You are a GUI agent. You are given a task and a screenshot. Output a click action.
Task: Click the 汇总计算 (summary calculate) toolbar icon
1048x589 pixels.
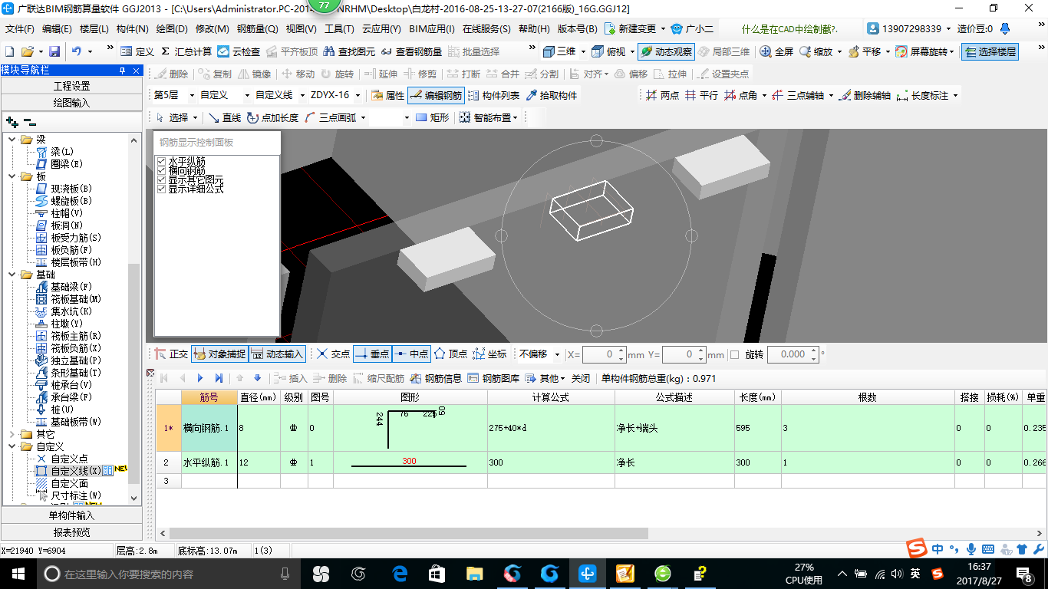click(x=186, y=51)
